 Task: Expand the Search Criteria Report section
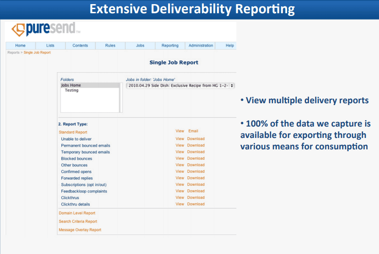click(78, 222)
